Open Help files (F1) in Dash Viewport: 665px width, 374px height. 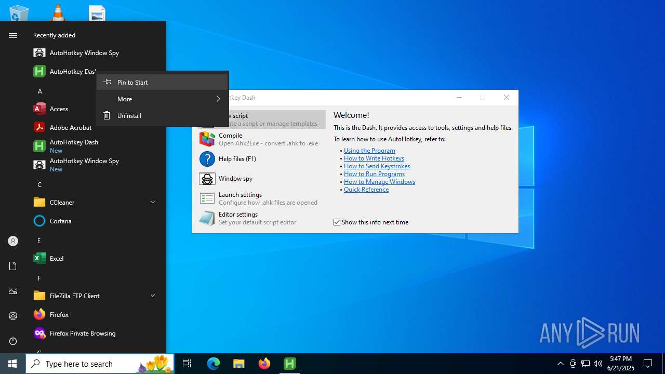click(x=262, y=158)
